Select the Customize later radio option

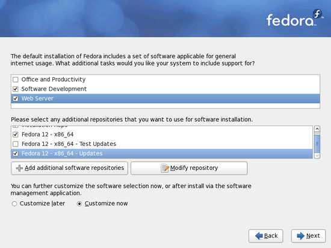tap(14, 204)
